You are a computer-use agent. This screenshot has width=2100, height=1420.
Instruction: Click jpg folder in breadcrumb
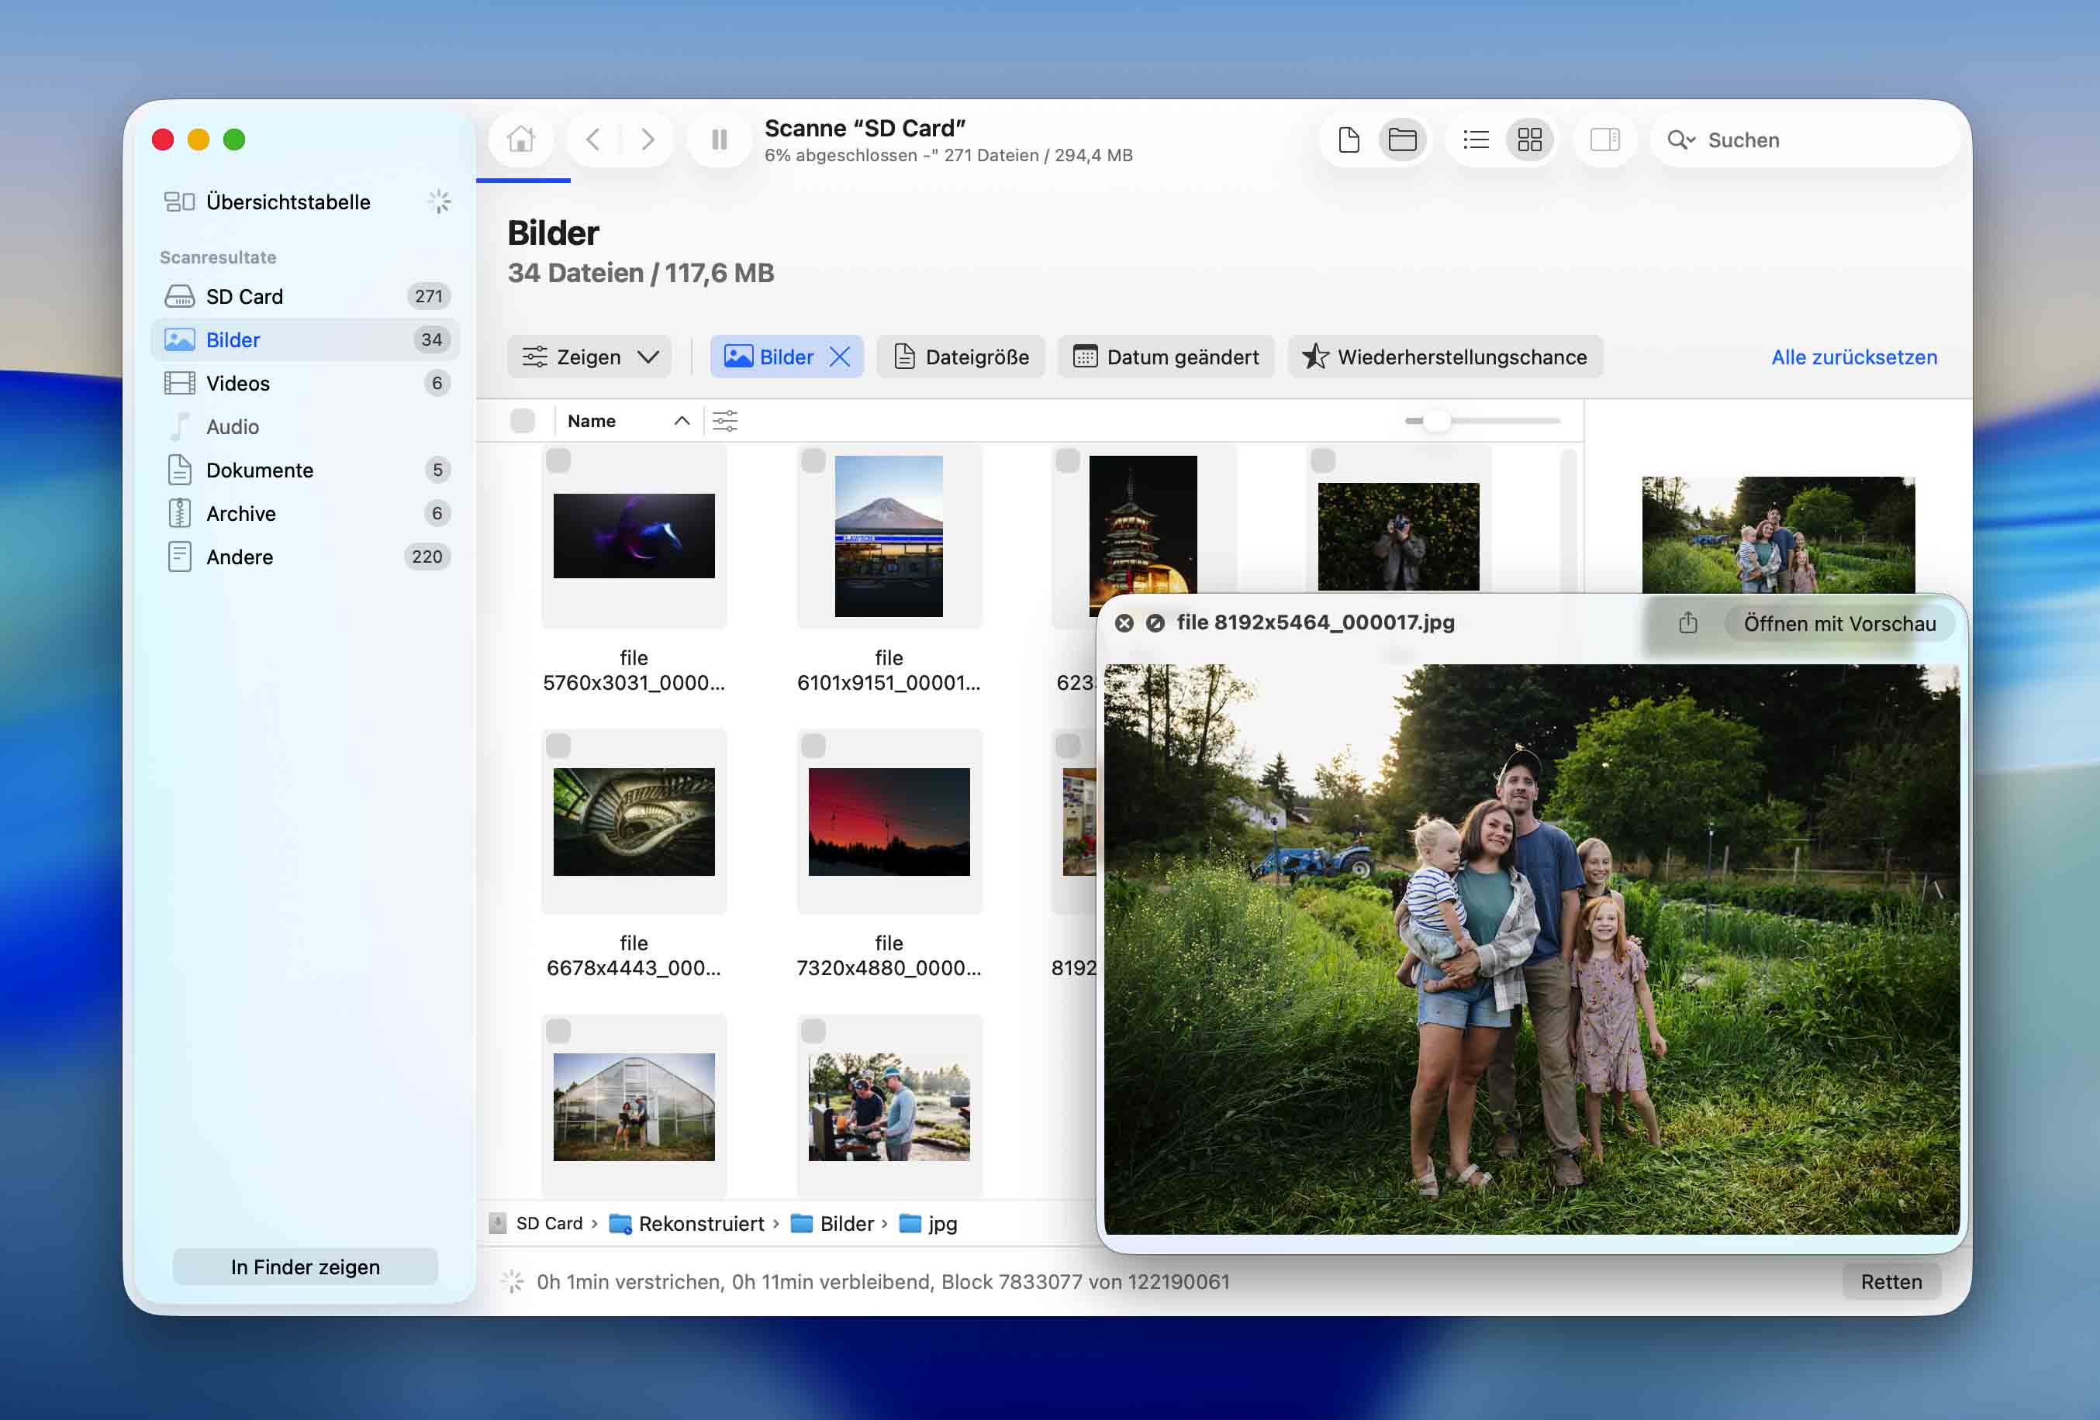[929, 1223]
